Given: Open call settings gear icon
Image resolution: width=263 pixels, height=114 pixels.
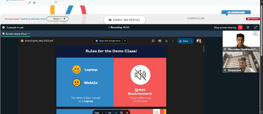Looking at the screenshot, I should tap(3, 28).
